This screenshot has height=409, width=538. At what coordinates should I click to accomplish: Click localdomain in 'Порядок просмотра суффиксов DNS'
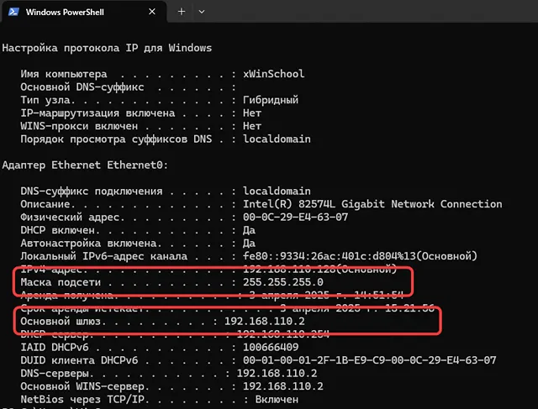point(277,139)
